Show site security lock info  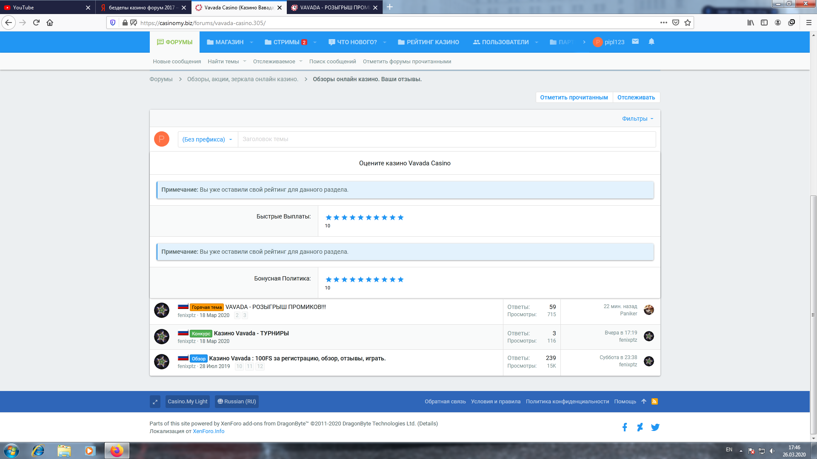coord(125,23)
